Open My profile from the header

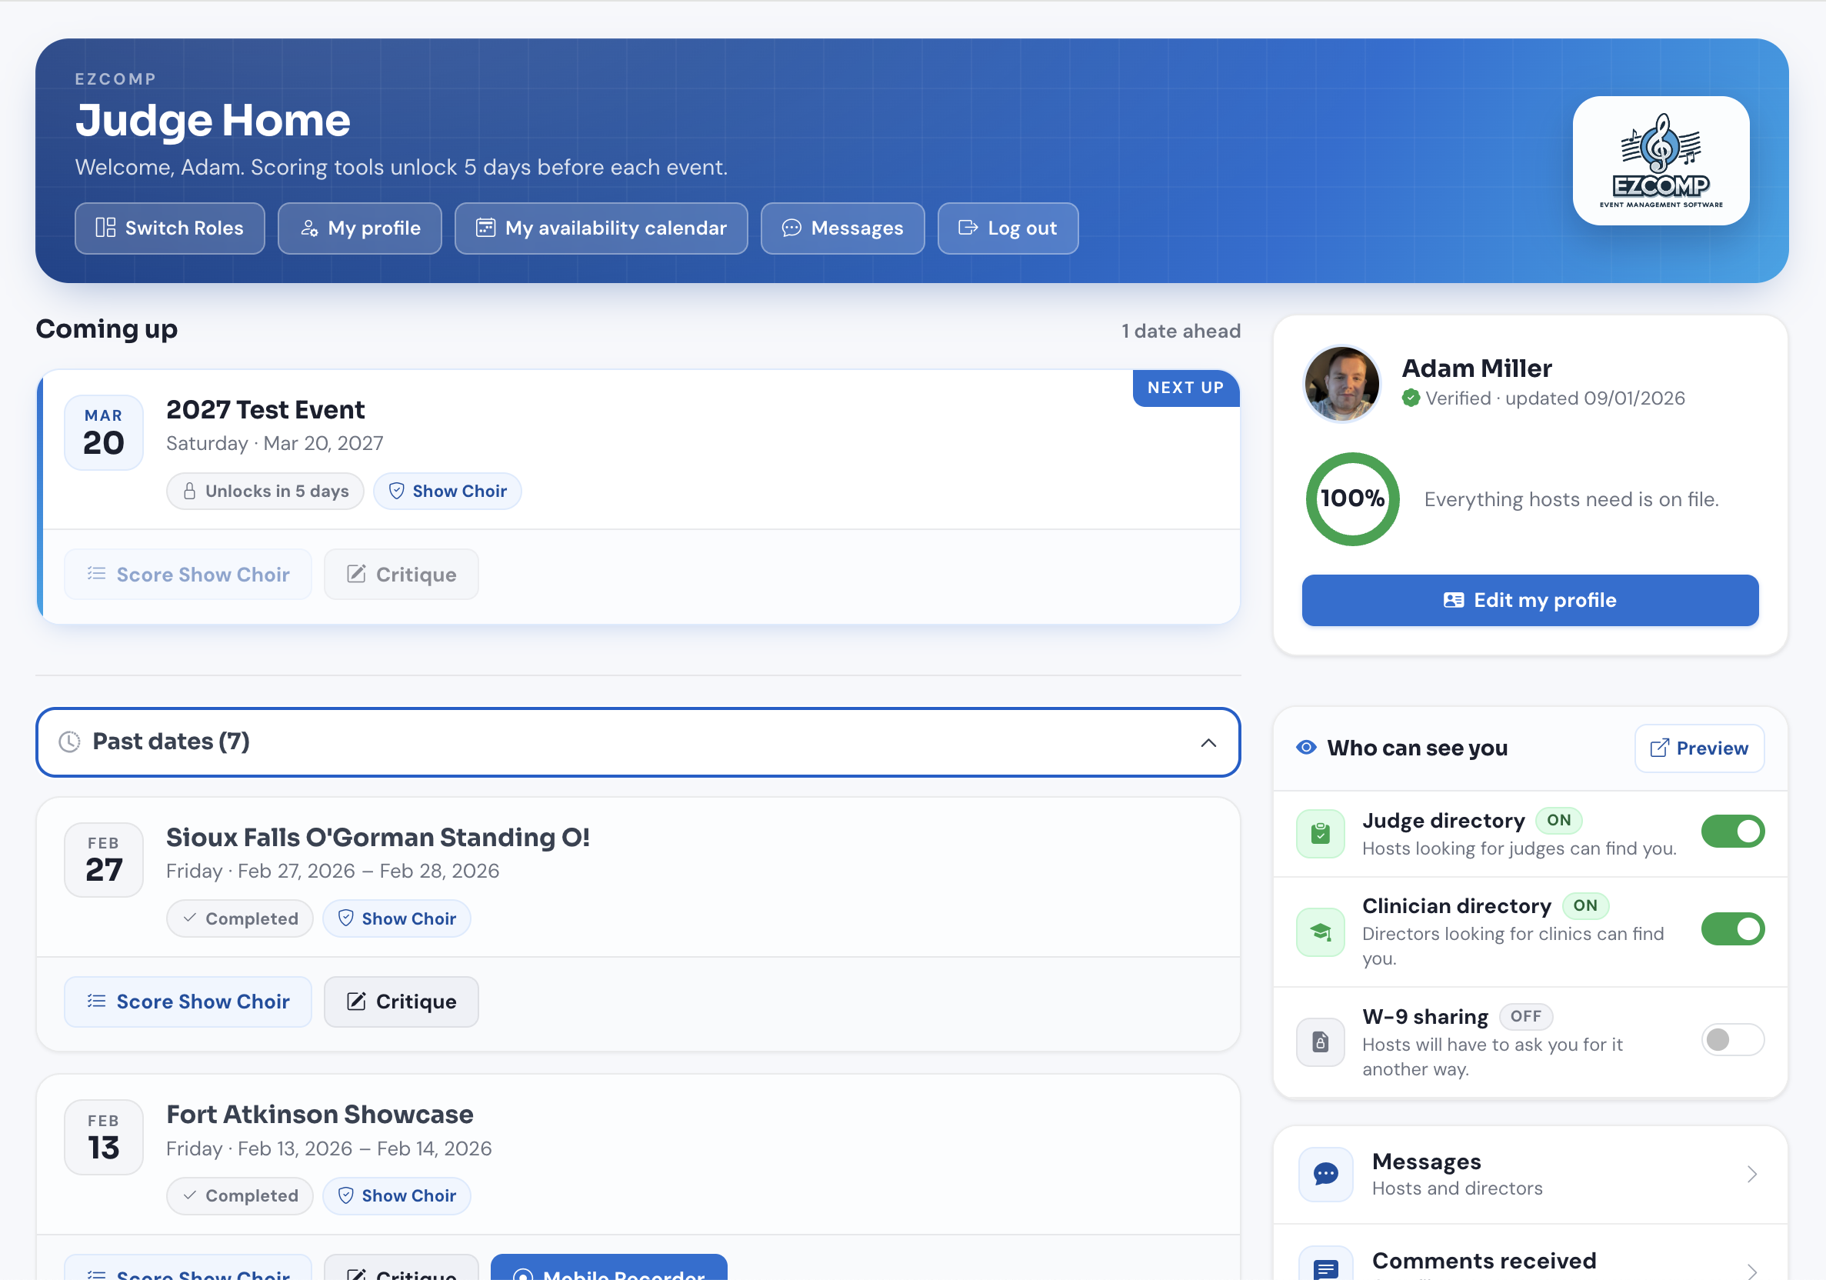point(359,228)
